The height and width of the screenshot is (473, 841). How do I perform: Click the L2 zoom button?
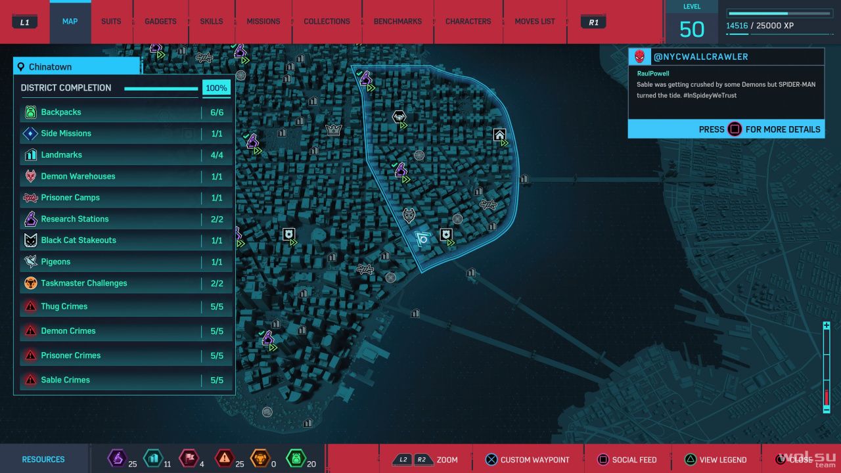[401, 460]
